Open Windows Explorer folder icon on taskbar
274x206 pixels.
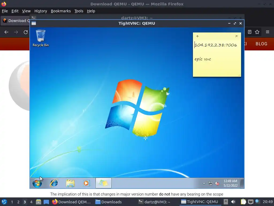[70, 183]
